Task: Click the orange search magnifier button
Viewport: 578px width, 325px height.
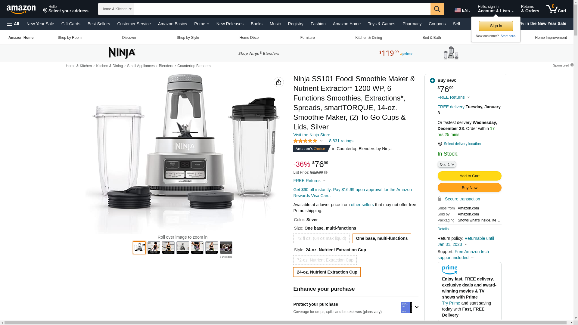Action: (x=437, y=9)
